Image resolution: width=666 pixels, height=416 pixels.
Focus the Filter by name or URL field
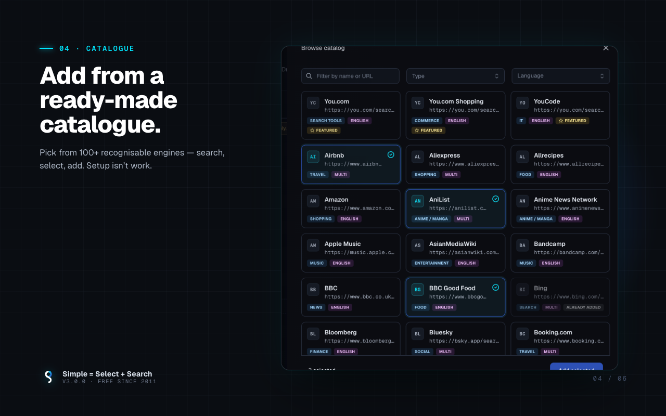point(350,76)
